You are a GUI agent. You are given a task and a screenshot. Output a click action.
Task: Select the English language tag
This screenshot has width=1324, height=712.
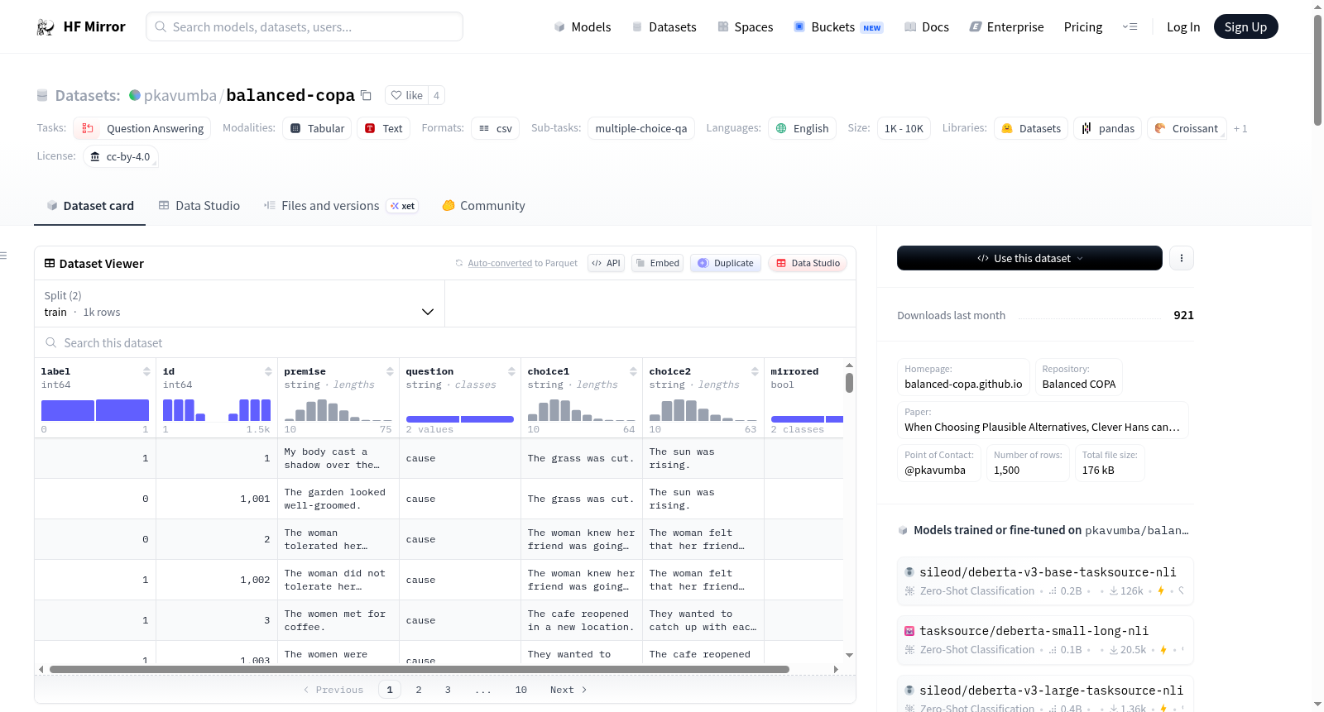pos(802,128)
